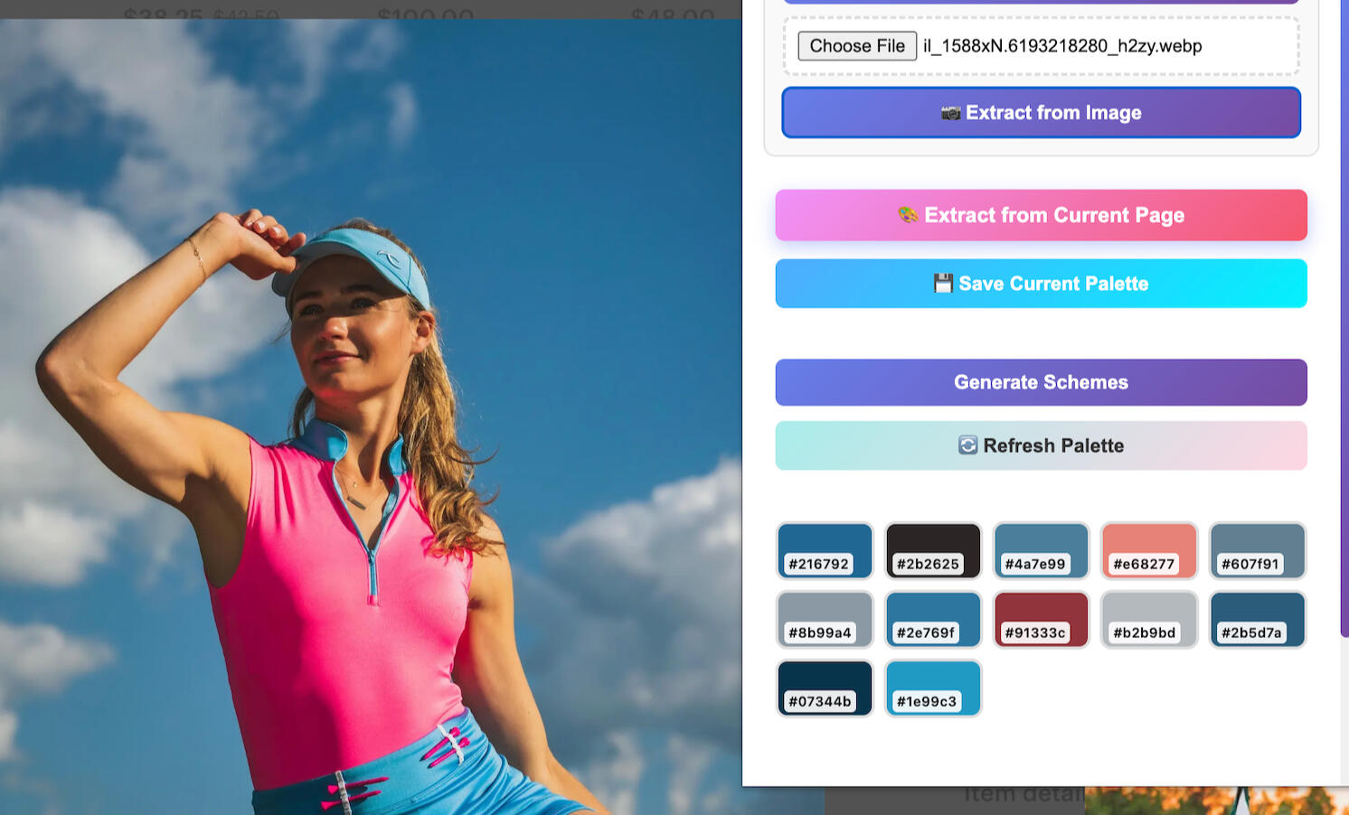Select the salmon #e68277 swatch
This screenshot has height=815, width=1349.
pos(1148,550)
